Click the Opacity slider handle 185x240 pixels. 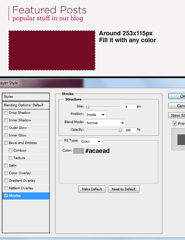pos(120,130)
